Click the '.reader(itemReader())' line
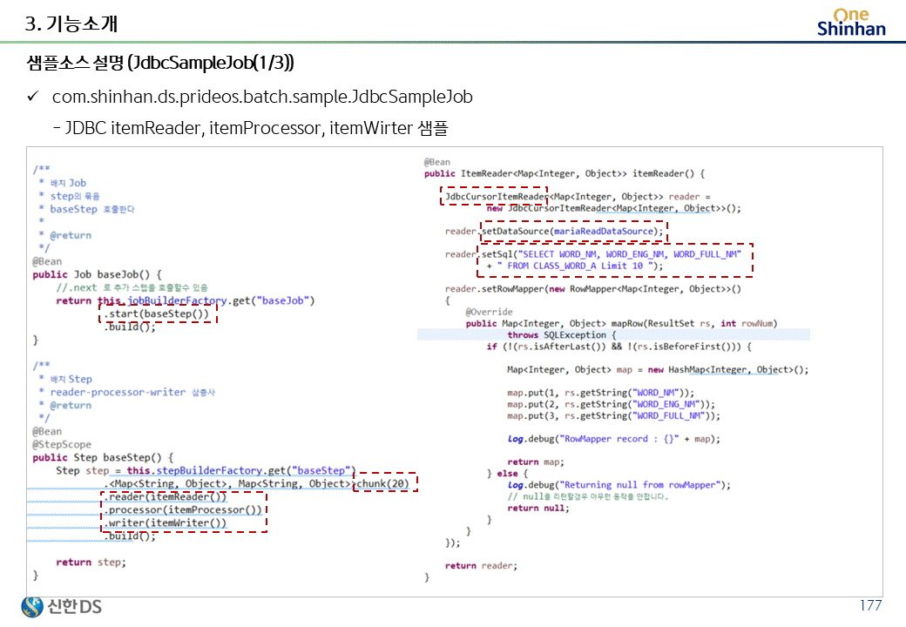This screenshot has height=627, width=906. tap(166, 496)
